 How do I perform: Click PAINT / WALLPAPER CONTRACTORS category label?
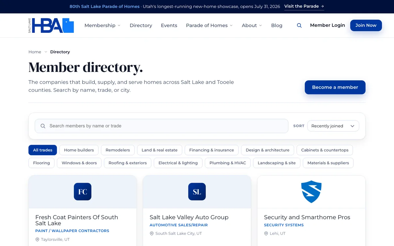(x=72, y=231)
